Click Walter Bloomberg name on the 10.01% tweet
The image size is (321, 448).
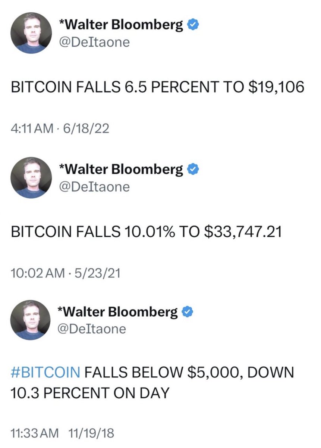122,170
